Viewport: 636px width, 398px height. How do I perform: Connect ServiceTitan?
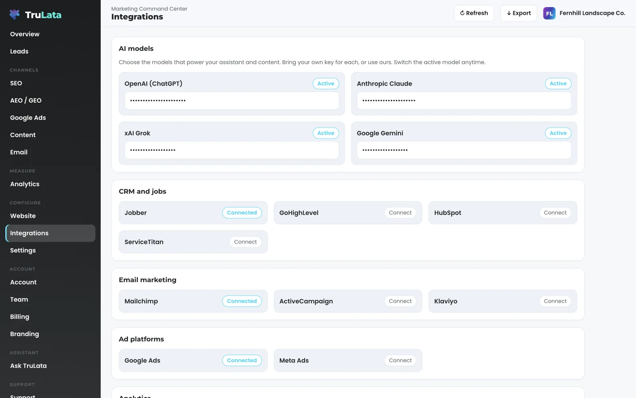pyautogui.click(x=245, y=242)
